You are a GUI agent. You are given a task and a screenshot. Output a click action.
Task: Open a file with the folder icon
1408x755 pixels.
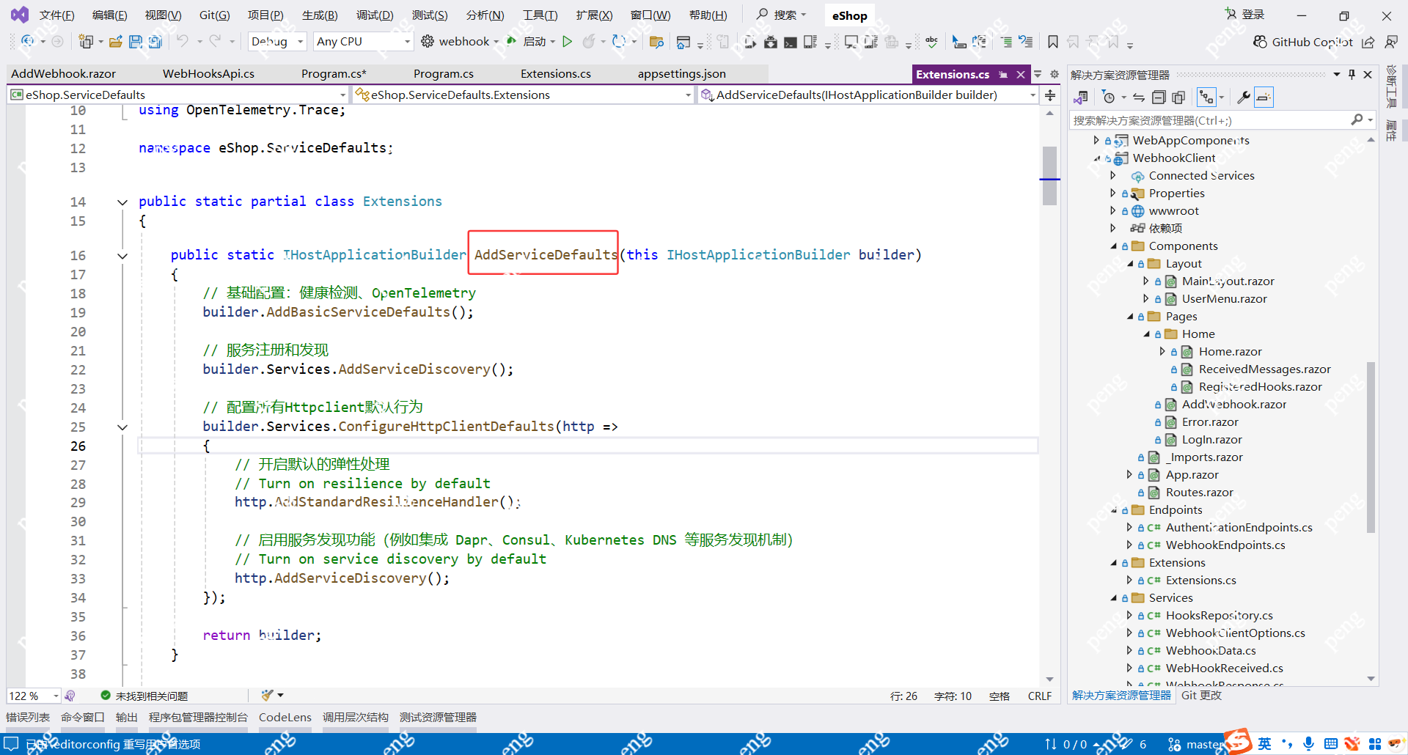coord(115,42)
